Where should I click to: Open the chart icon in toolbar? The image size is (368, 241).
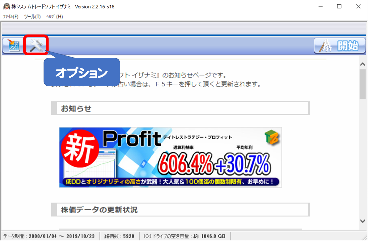(13, 46)
